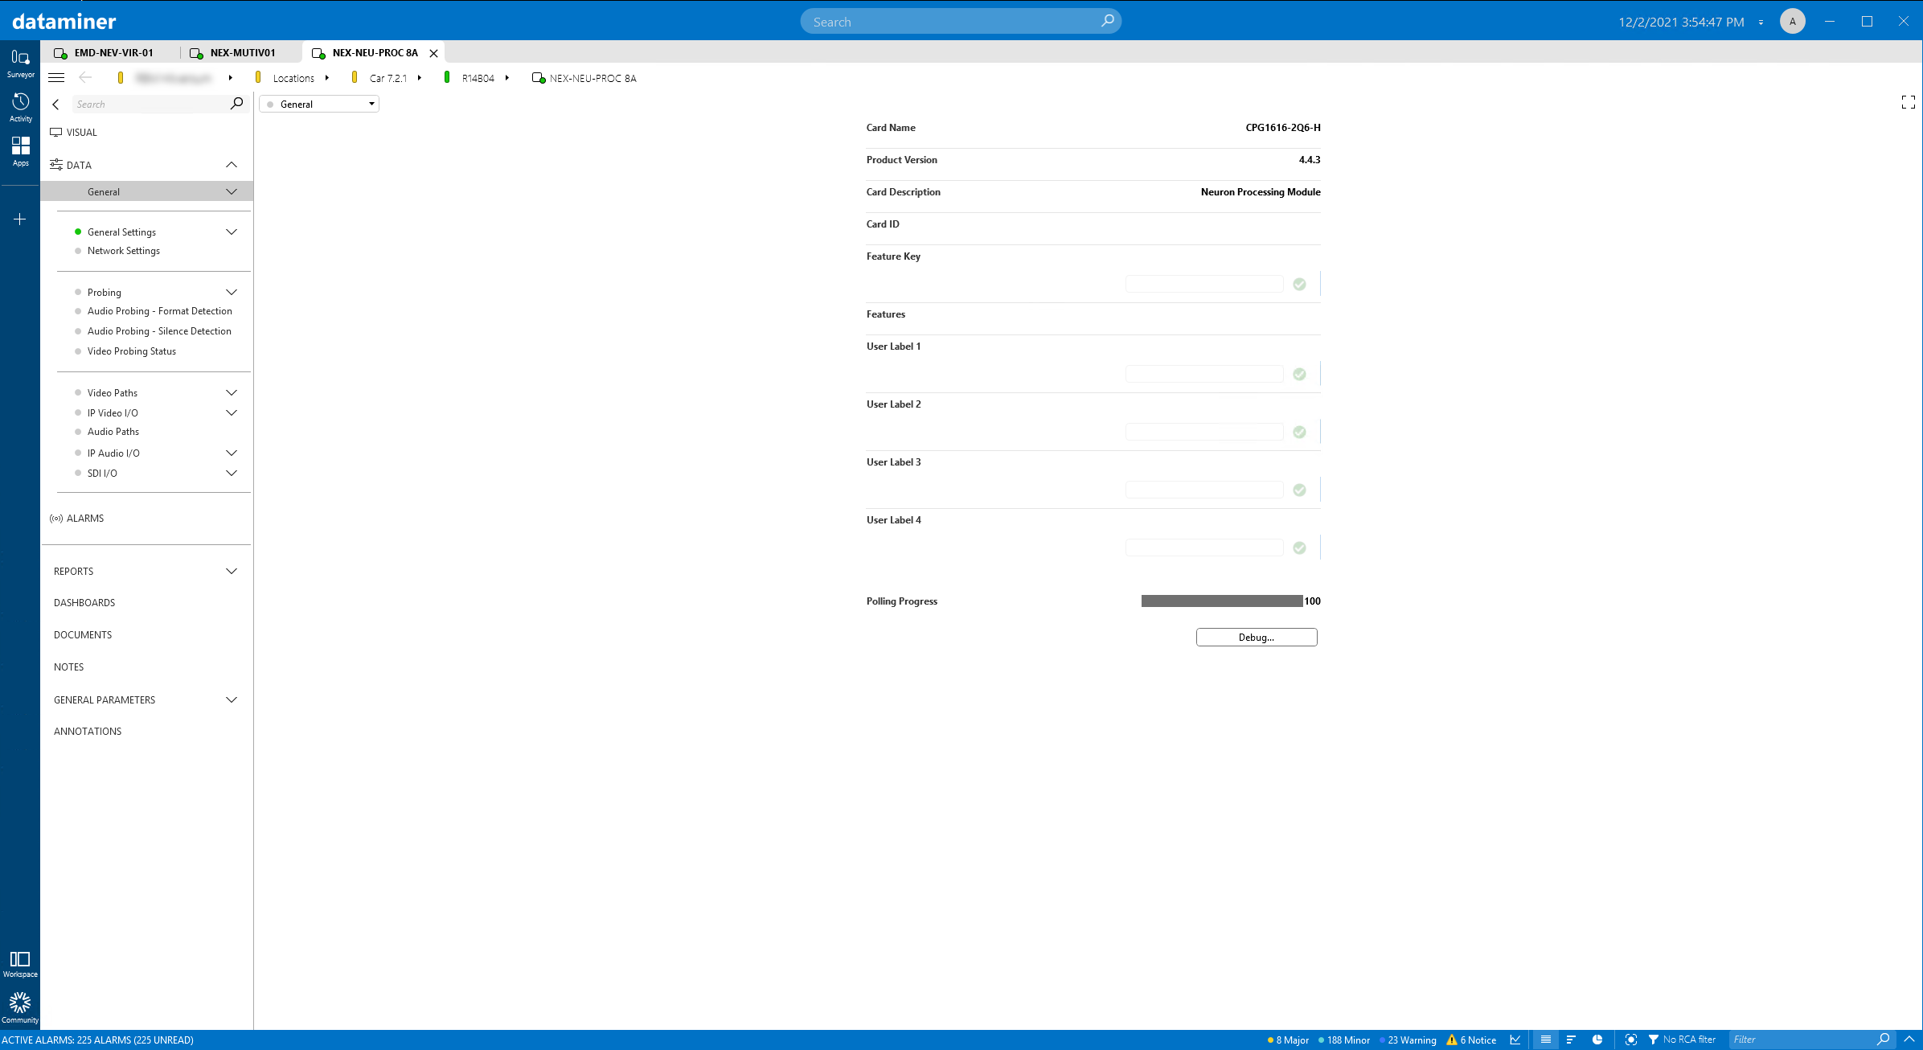1923x1050 pixels.
Task: Expand the SDI I/O chevron
Action: [x=232, y=473]
